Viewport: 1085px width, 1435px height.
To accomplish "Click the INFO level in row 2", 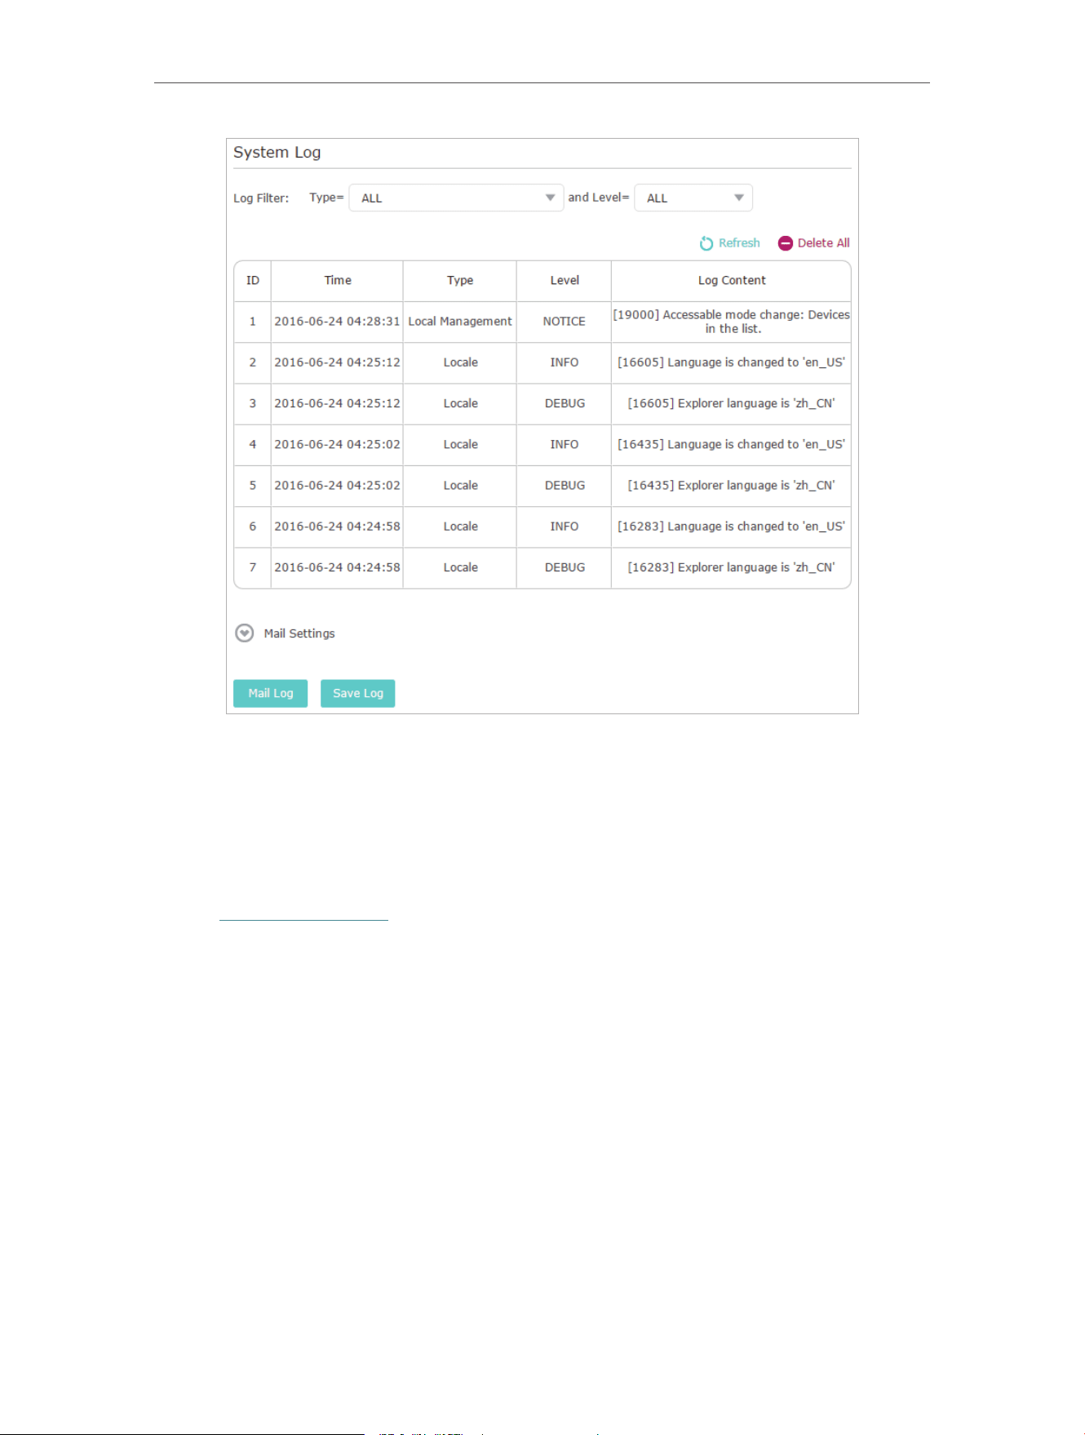I will (x=565, y=362).
